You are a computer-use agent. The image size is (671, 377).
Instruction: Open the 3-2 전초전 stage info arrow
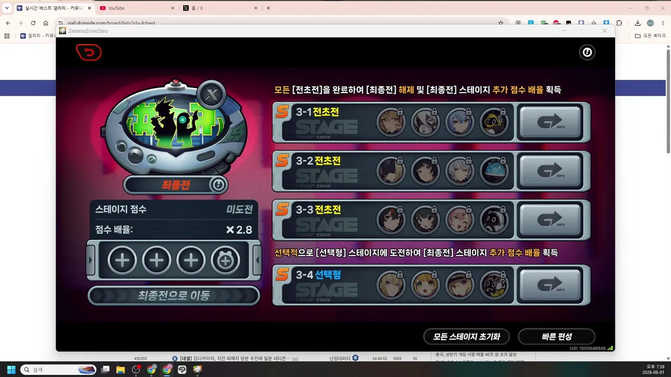(x=550, y=171)
